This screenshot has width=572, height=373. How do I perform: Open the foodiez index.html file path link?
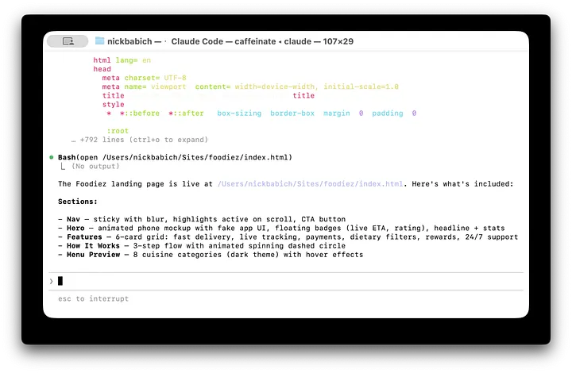click(x=310, y=184)
